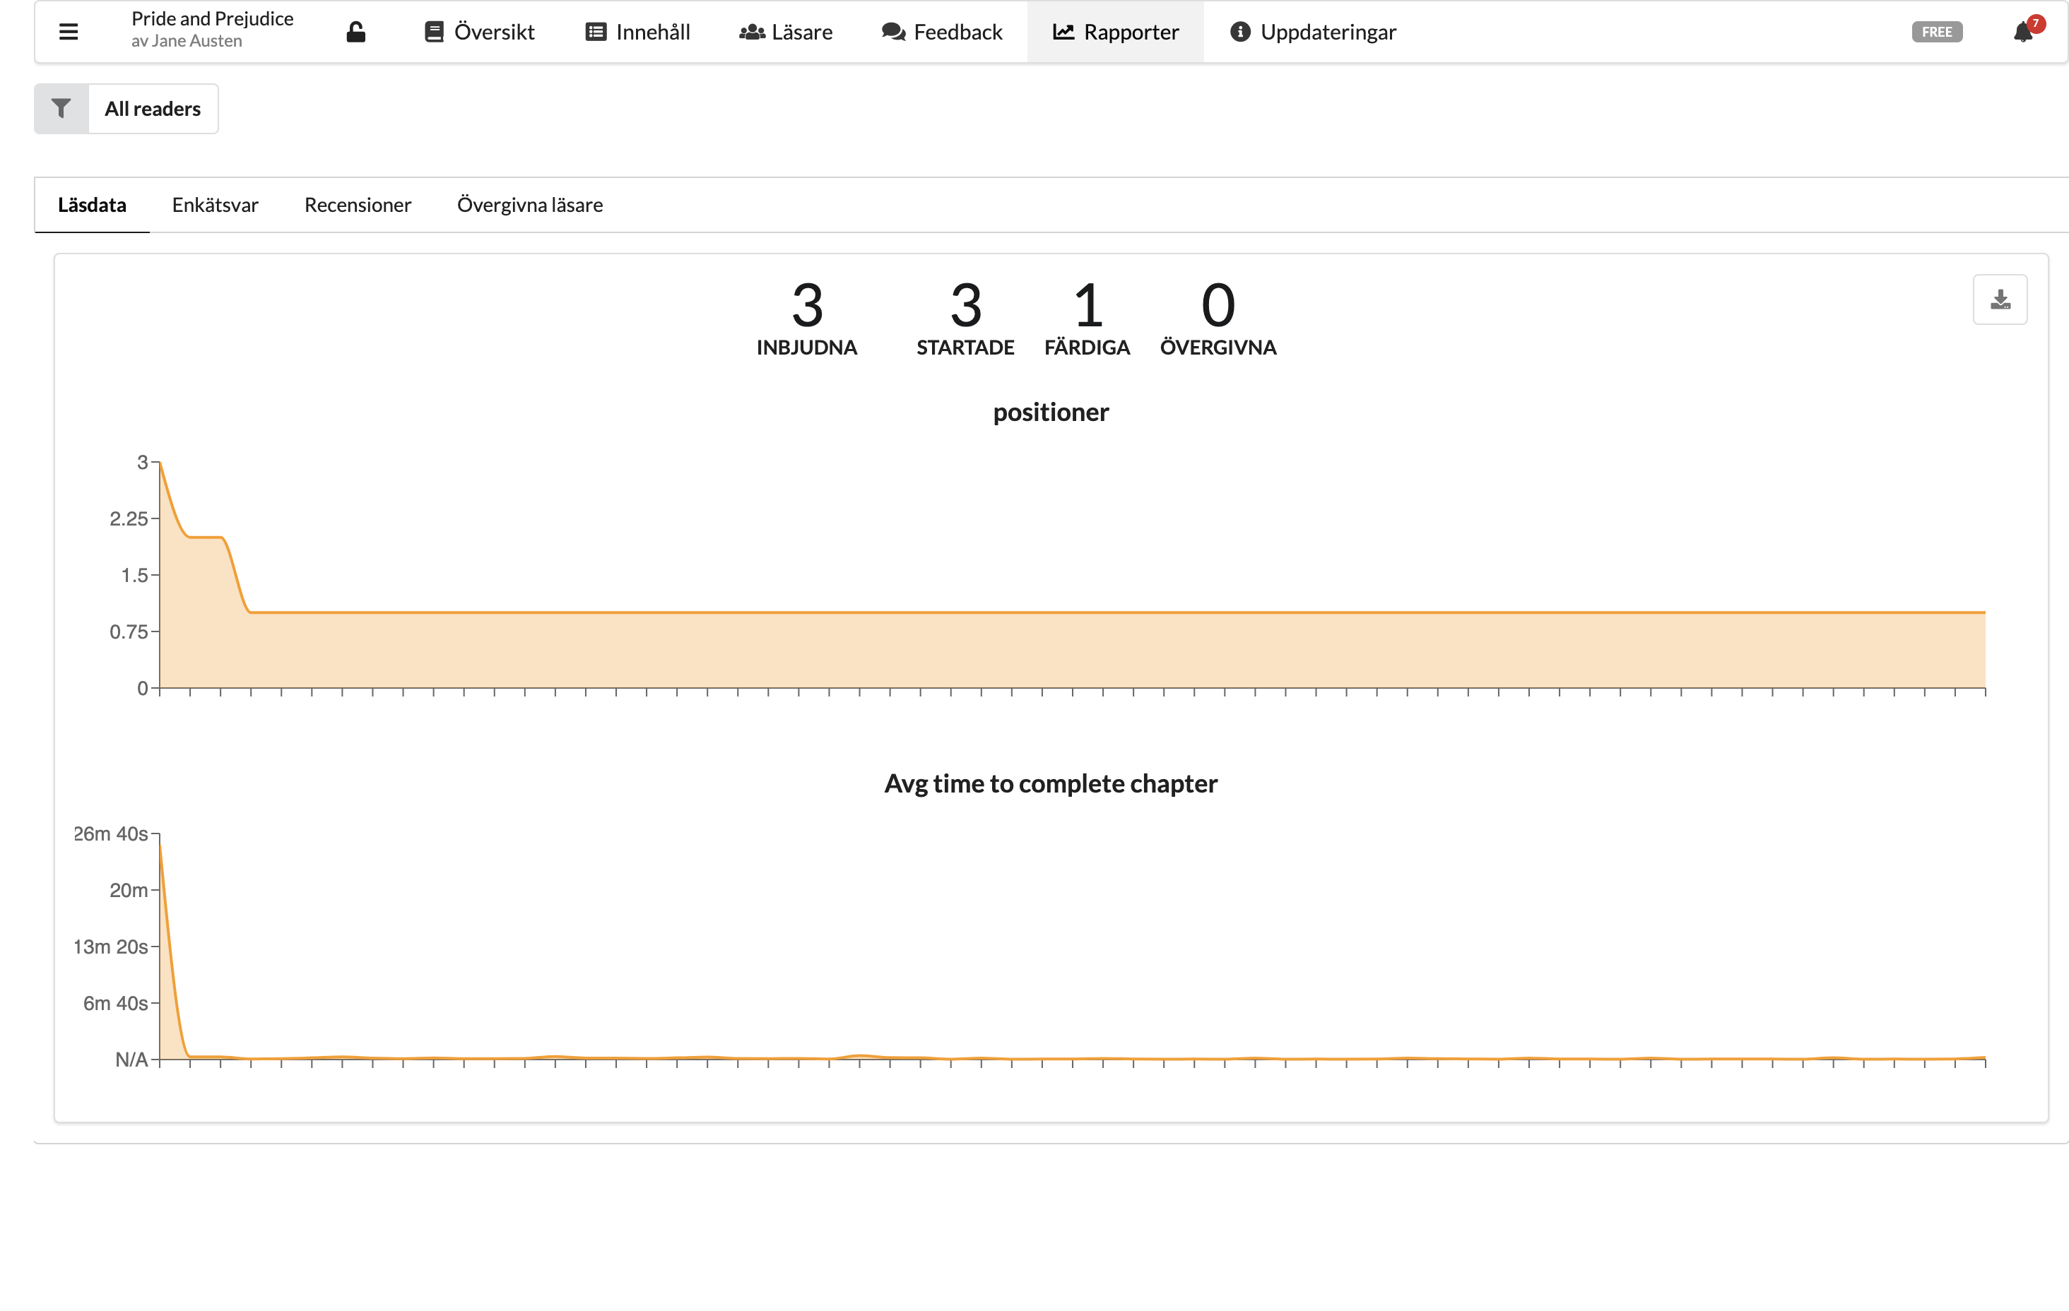Click the Rapporter chart icon
Screen dimensions: 2069x1311
[x=1063, y=32]
